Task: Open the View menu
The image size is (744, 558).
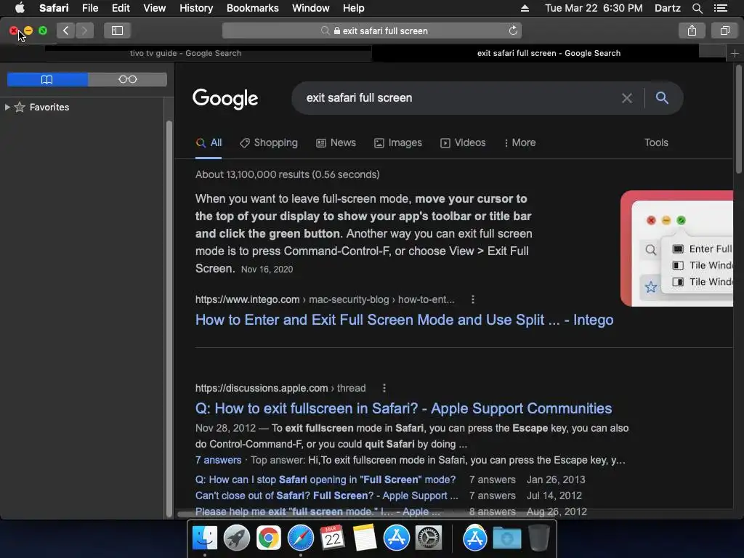Action: (x=155, y=8)
